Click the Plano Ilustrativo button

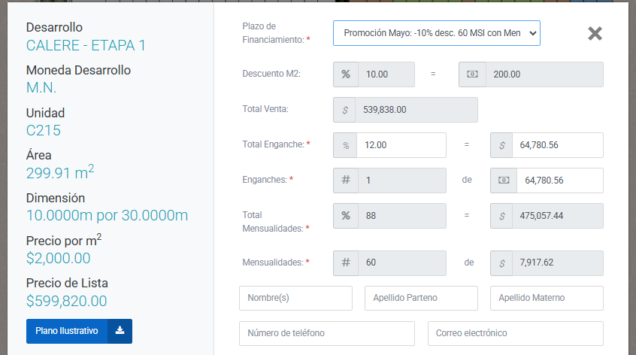[67, 331]
